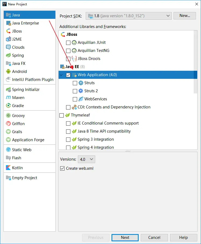Select the Spring leaf icon in sidebar
201x244 pixels.
pos(8,55)
